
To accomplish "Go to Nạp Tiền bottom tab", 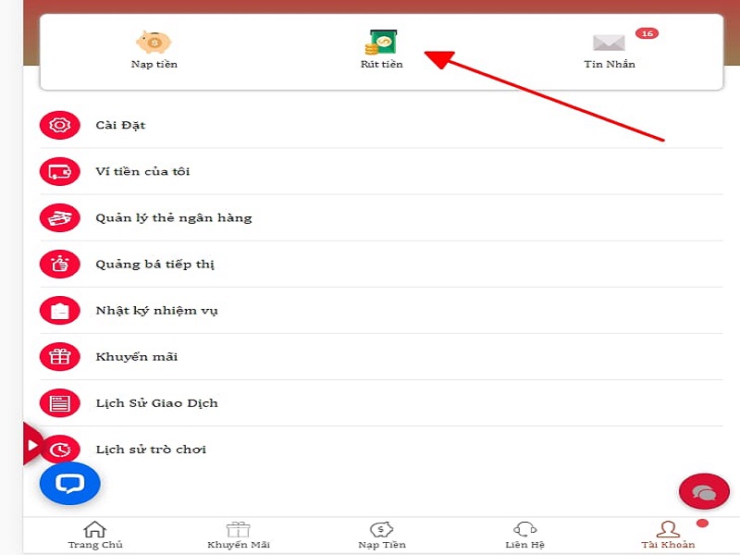I will point(381,535).
